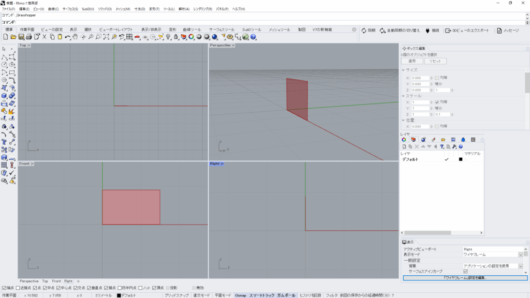Uncheck the scale 均等 checkbox
530x298 pixels.
[x=437, y=102]
